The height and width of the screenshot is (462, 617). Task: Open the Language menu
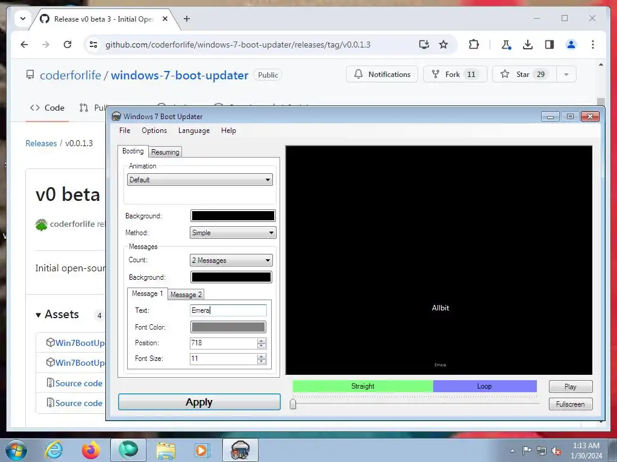[x=194, y=131]
